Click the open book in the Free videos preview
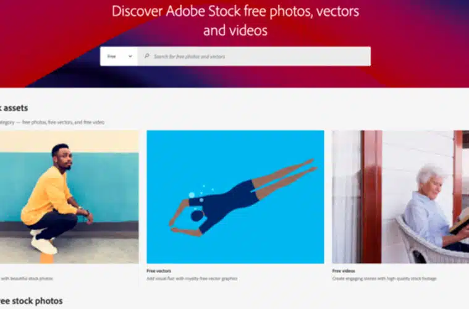 (460, 221)
